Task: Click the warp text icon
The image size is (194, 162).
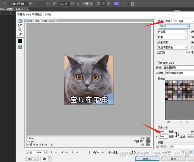Action: 124,4
